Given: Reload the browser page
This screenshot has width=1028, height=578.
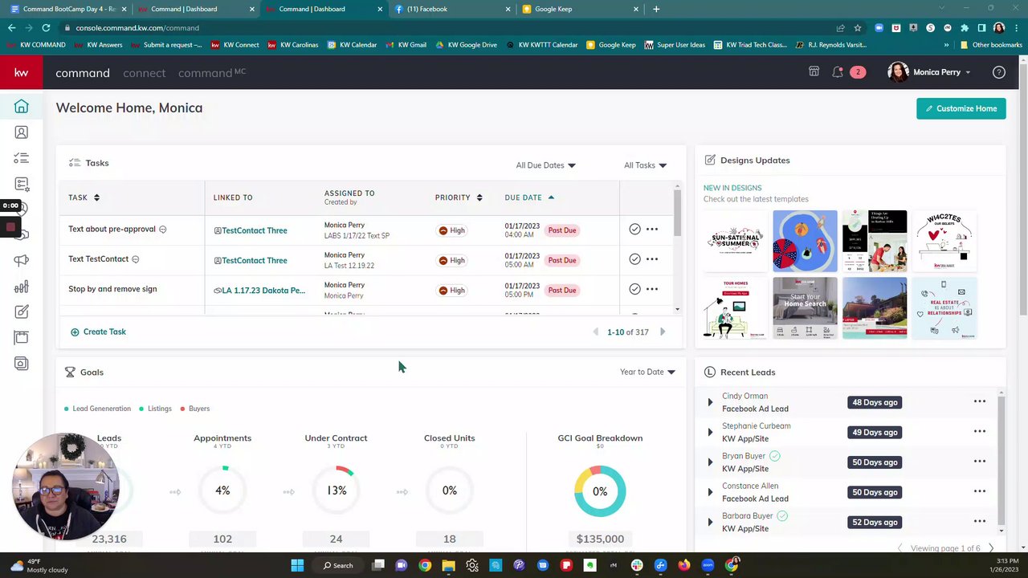Looking at the screenshot, I should [x=46, y=27].
